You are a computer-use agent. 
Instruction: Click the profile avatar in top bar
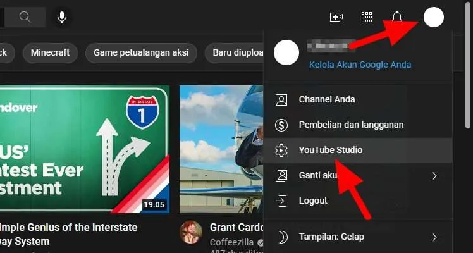[x=434, y=17]
